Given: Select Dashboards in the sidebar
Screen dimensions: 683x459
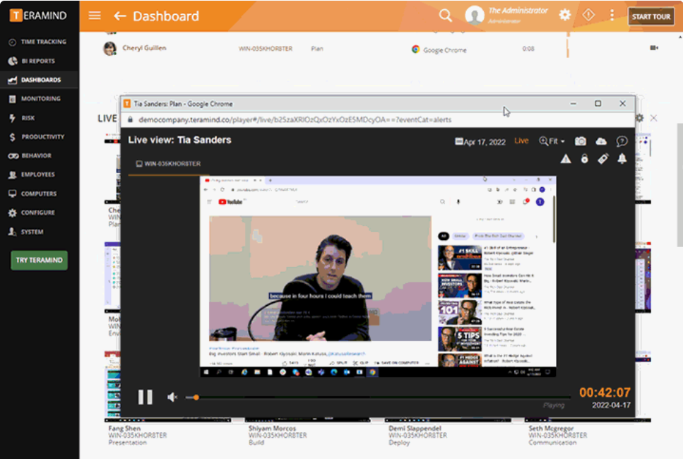Looking at the screenshot, I should point(40,80).
